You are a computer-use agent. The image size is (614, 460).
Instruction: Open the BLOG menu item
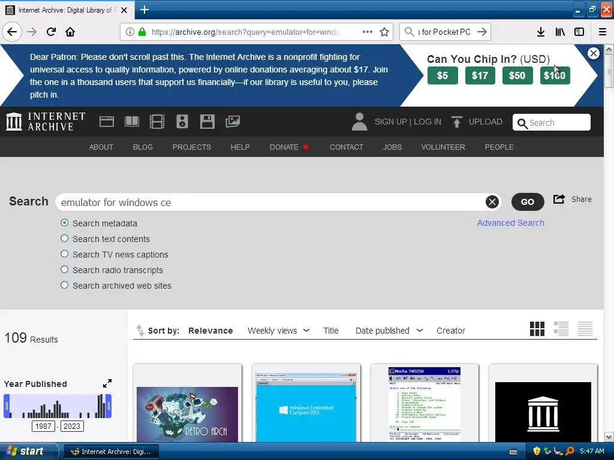(143, 147)
